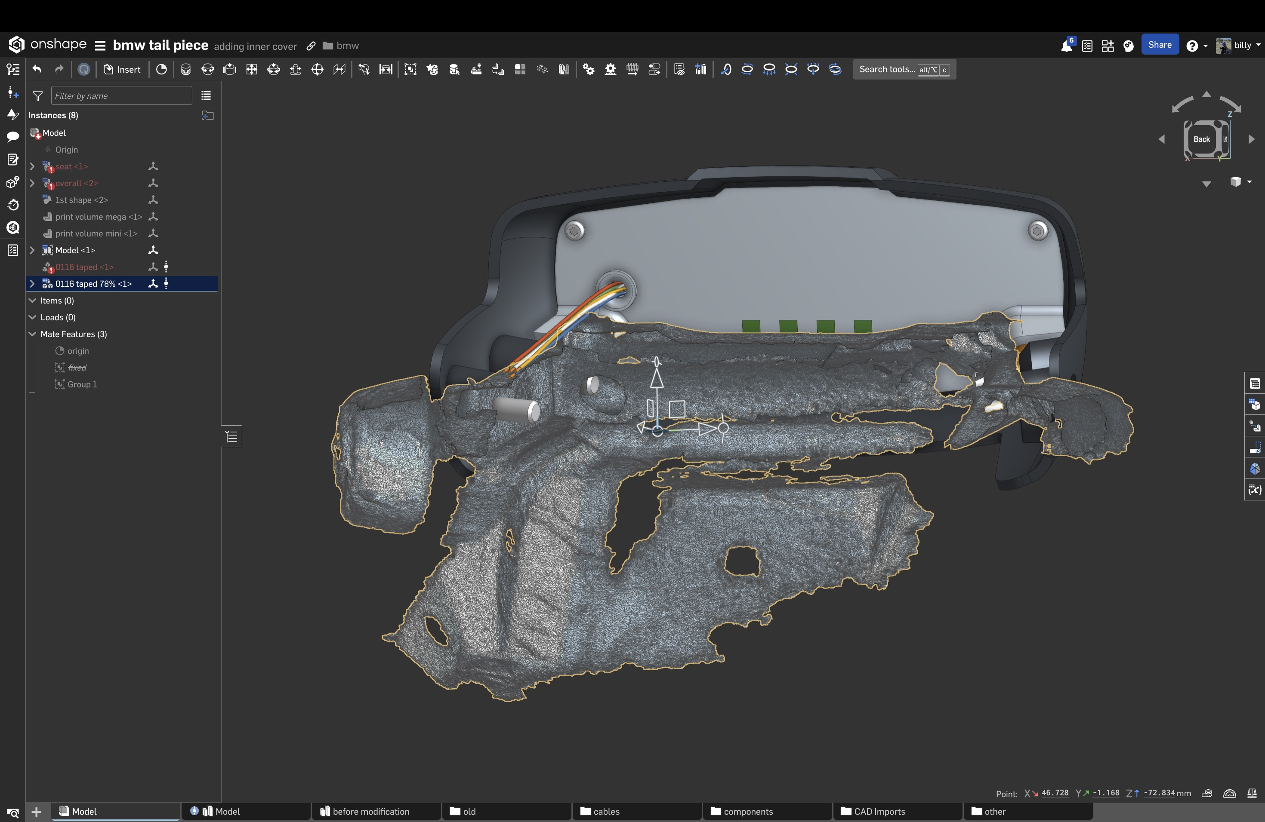Select the Mate connector tool

click(x=162, y=69)
